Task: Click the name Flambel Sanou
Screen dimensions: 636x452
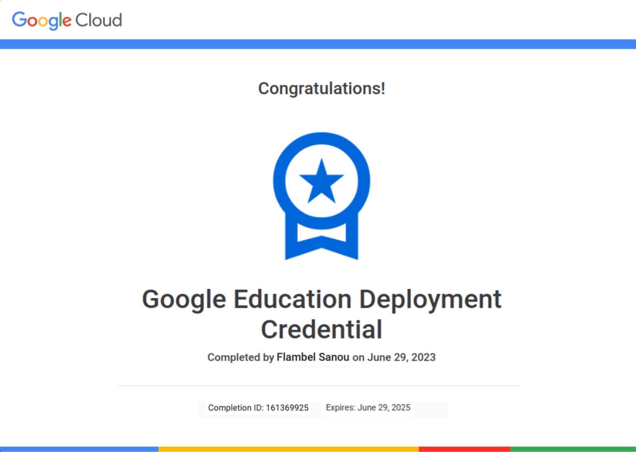Action: (313, 357)
